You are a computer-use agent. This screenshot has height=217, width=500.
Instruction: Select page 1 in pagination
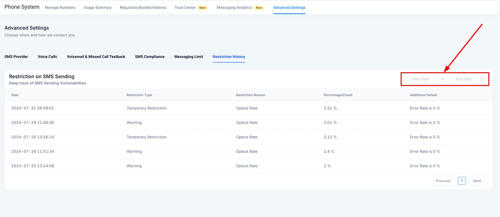pyautogui.click(x=462, y=181)
